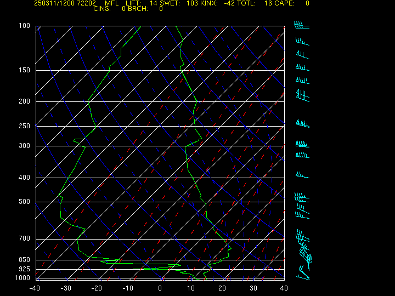Click the positive 30 temperature axis label
This screenshot has width=395, height=296.
click(253, 288)
